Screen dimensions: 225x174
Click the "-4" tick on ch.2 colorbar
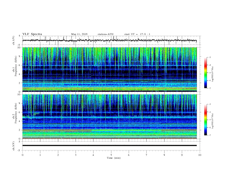(x=209, y=112)
